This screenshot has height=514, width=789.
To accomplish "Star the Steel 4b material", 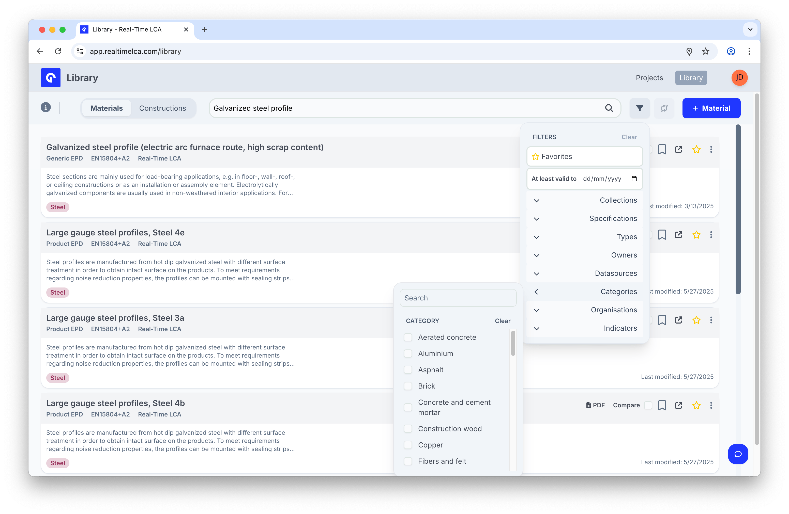I will tap(696, 406).
